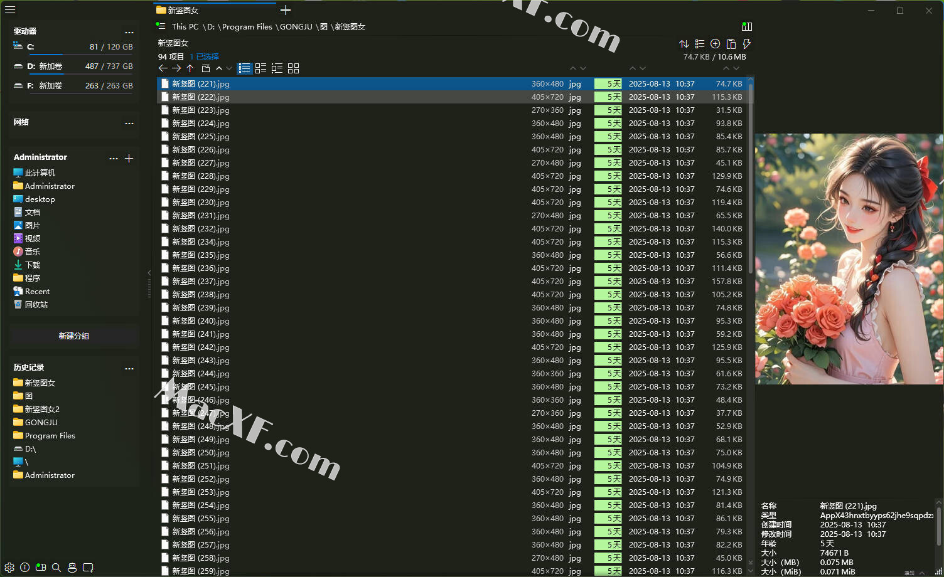This screenshot has width=944, height=577.
Task: Click the 新建分组 button
Action: [x=74, y=336]
